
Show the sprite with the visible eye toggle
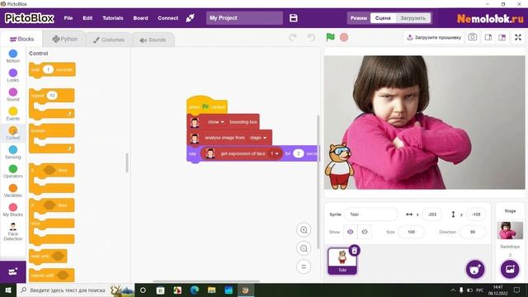coord(350,232)
